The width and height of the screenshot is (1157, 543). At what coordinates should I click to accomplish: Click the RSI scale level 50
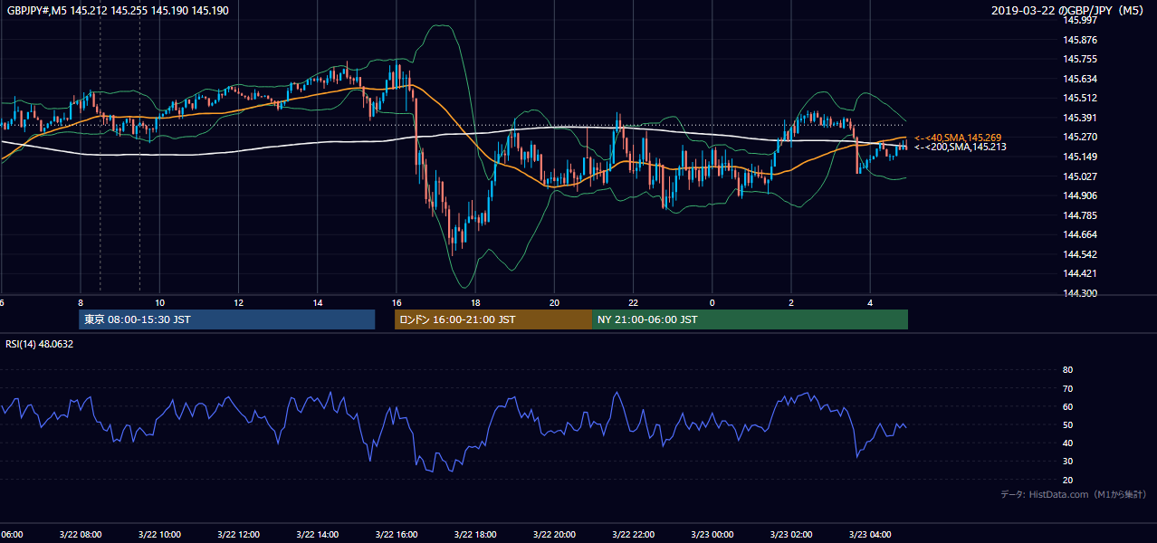click(1067, 424)
